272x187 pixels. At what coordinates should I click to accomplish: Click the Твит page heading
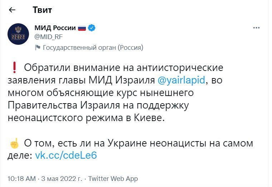[x=42, y=10]
